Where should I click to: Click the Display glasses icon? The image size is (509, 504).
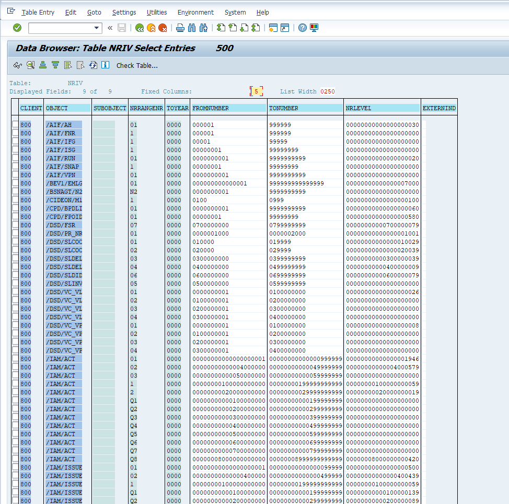point(18,65)
